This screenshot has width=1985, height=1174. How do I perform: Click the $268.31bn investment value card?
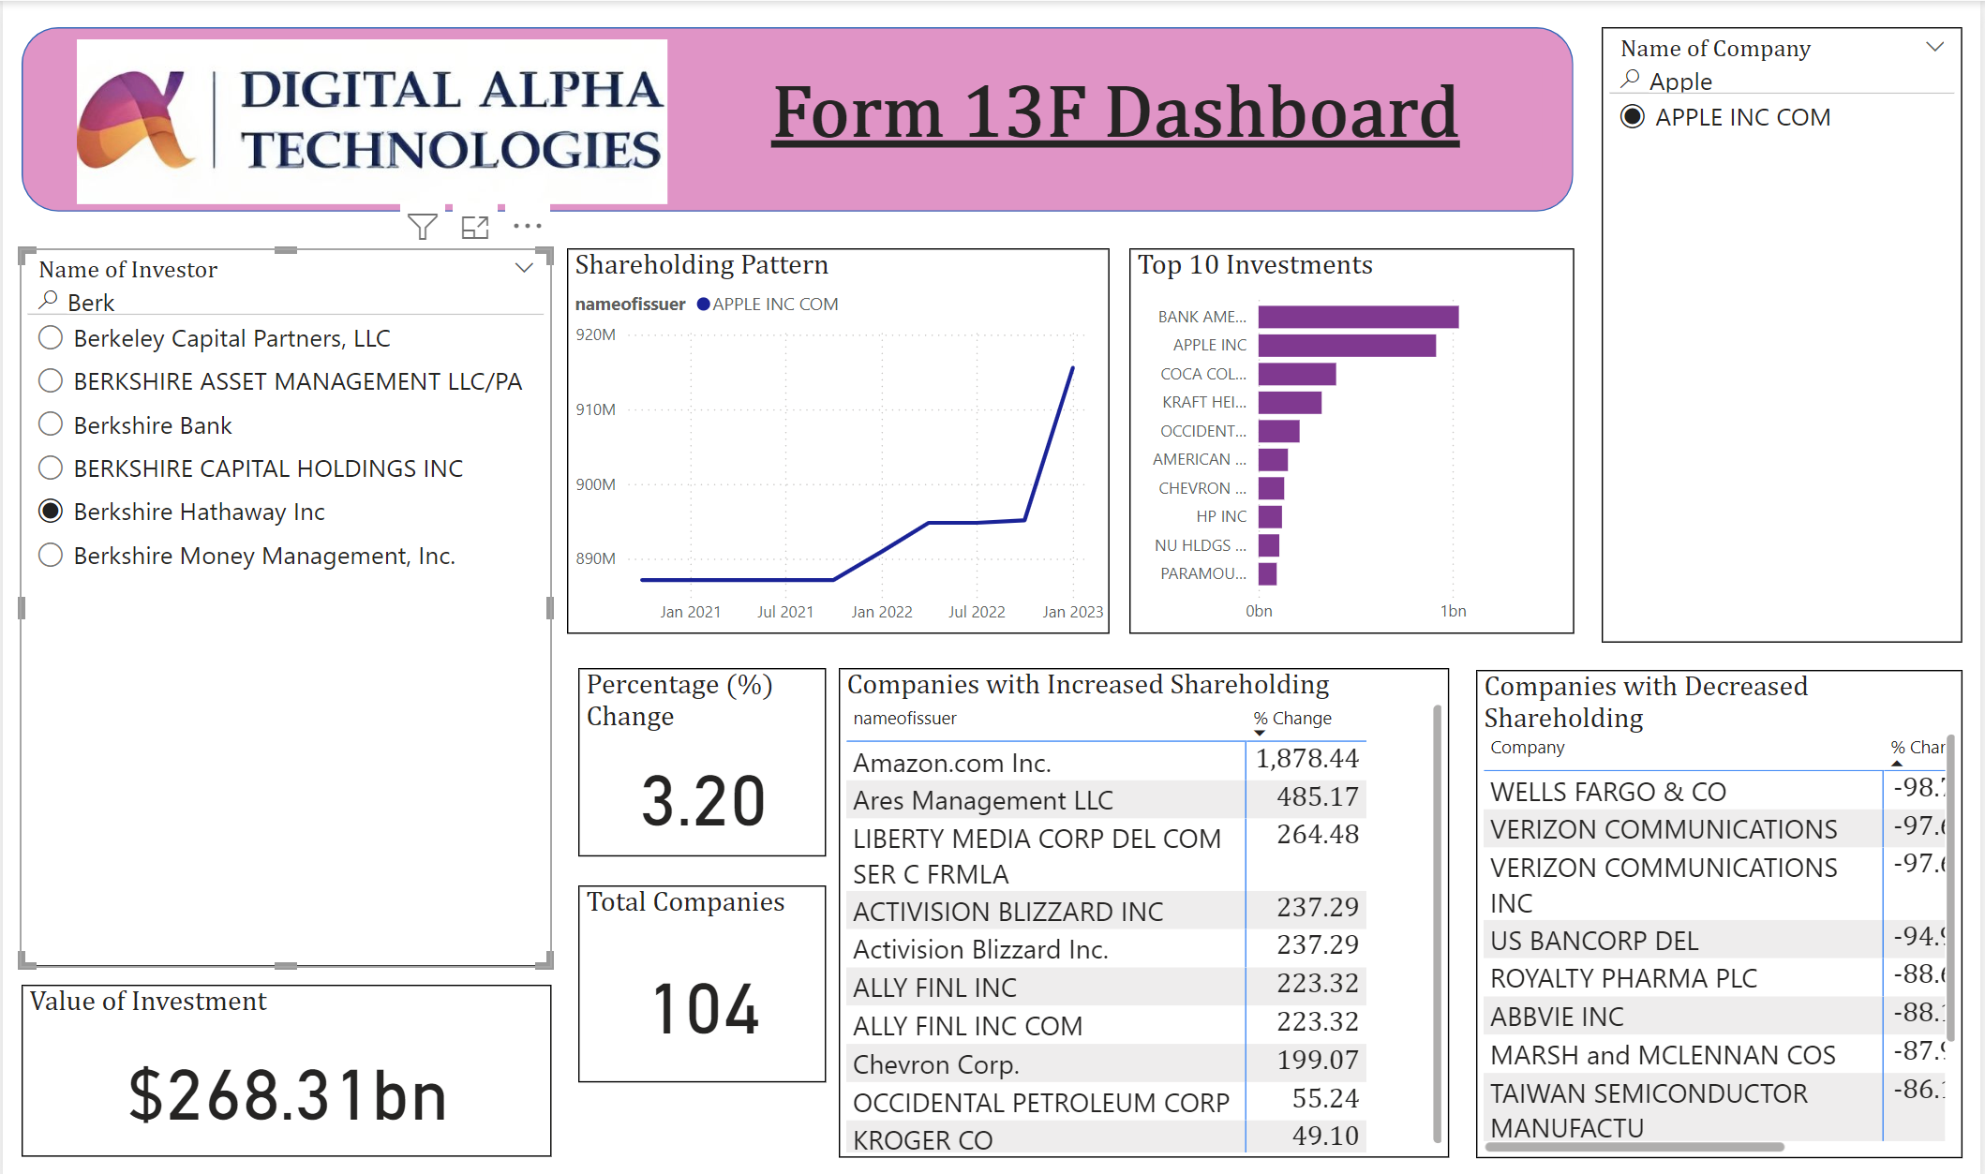pos(288,1094)
